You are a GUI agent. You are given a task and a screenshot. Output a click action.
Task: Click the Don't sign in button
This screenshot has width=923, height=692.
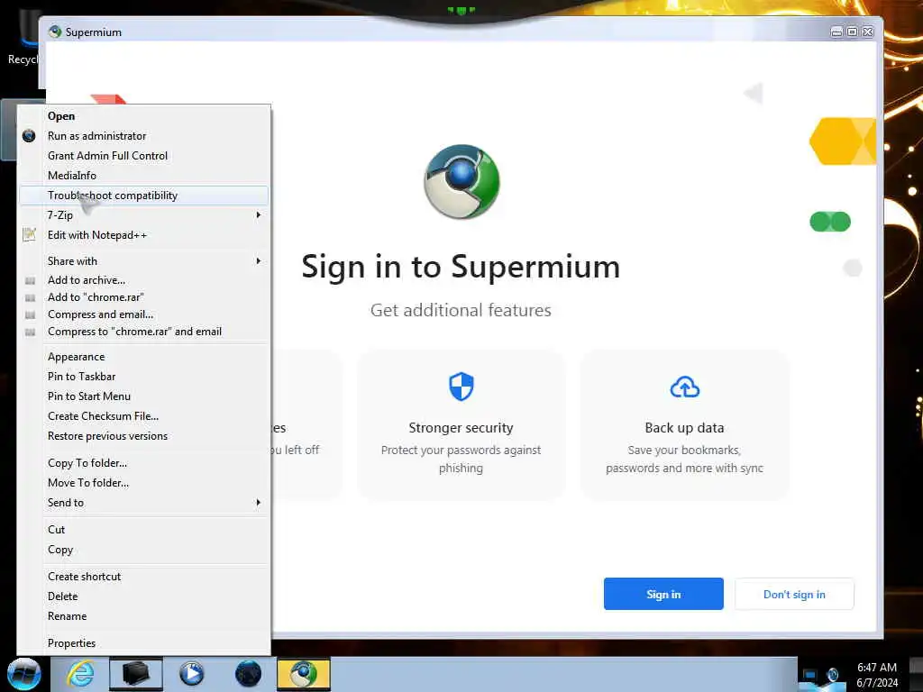coord(794,595)
